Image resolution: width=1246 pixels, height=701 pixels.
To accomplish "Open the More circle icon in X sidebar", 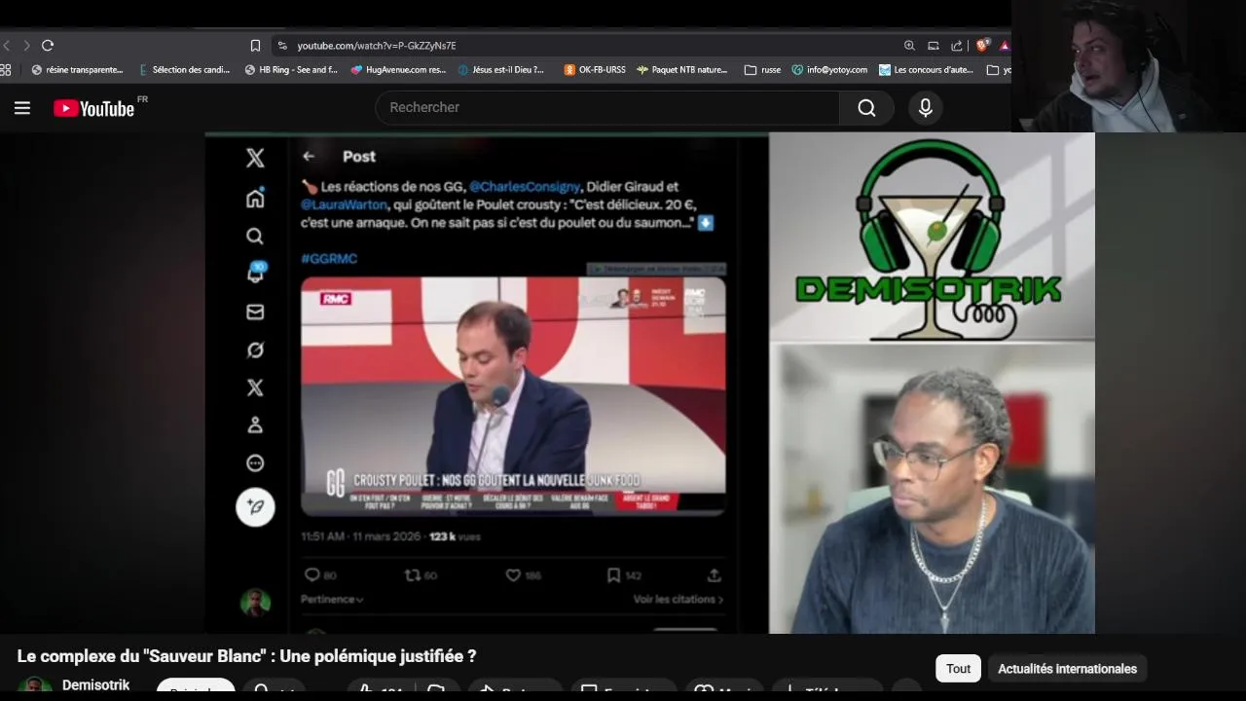I will pos(255,463).
